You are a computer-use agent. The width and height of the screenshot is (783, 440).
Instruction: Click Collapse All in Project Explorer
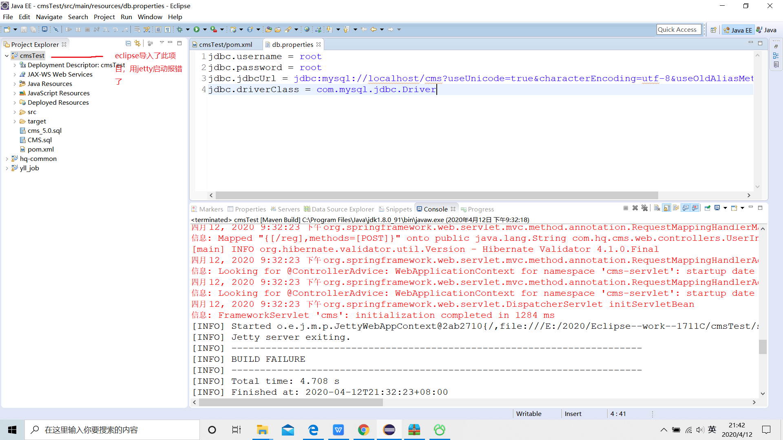tap(128, 43)
